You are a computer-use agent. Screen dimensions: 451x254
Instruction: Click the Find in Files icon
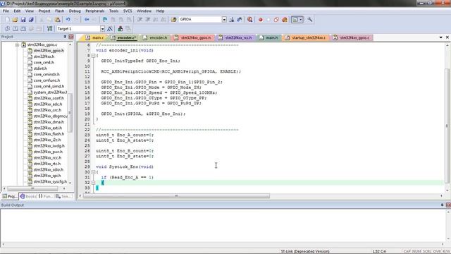click(x=174, y=20)
